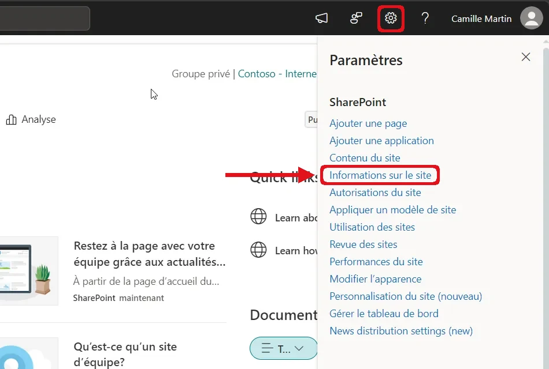Click À partir de la page d'accueil text

click(146, 281)
